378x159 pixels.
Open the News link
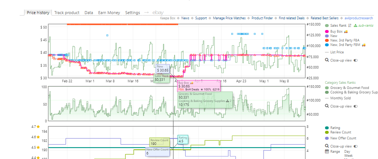coord(185,18)
